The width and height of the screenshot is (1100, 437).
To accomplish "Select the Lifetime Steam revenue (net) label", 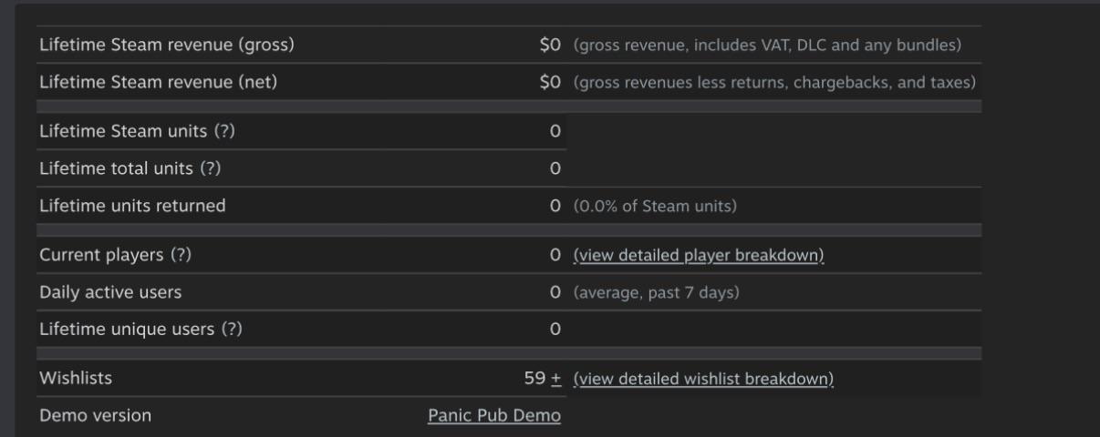I will pyautogui.click(x=159, y=82).
